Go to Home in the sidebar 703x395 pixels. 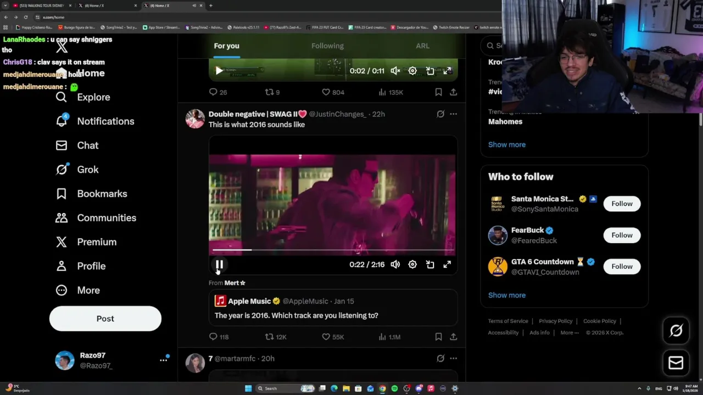point(91,74)
